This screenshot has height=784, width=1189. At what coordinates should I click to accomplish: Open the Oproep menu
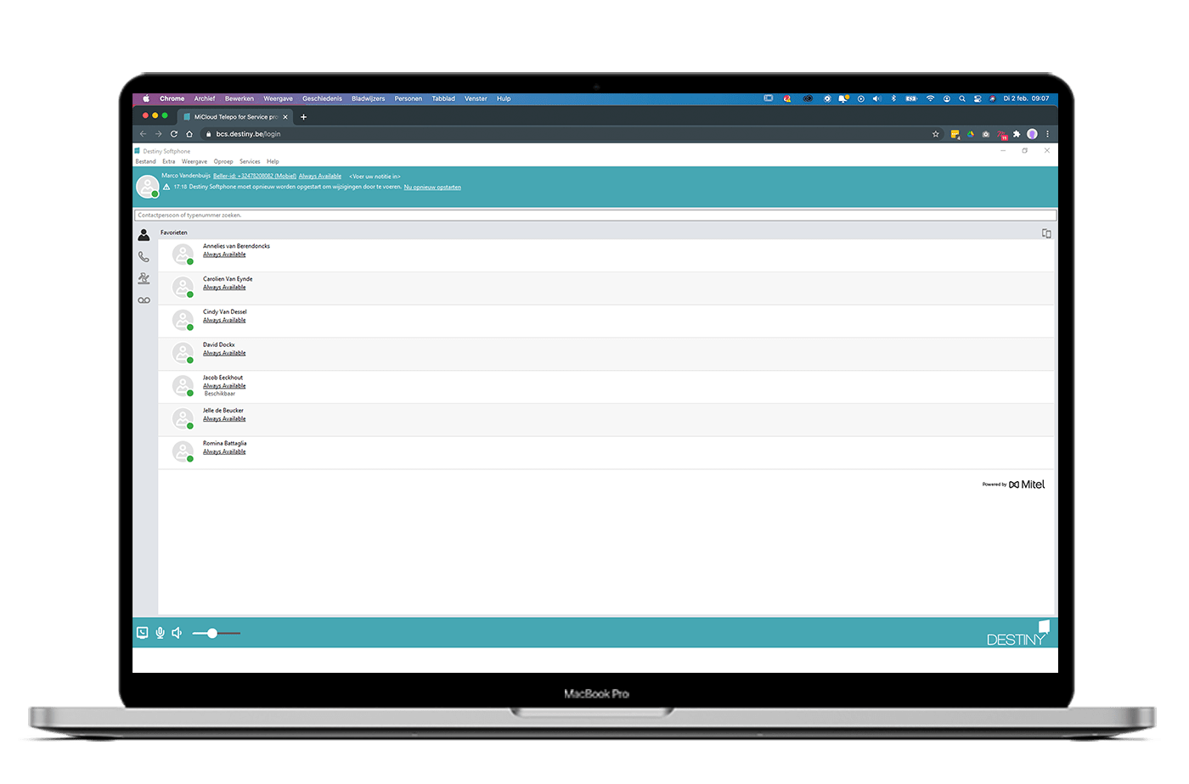pos(223,161)
